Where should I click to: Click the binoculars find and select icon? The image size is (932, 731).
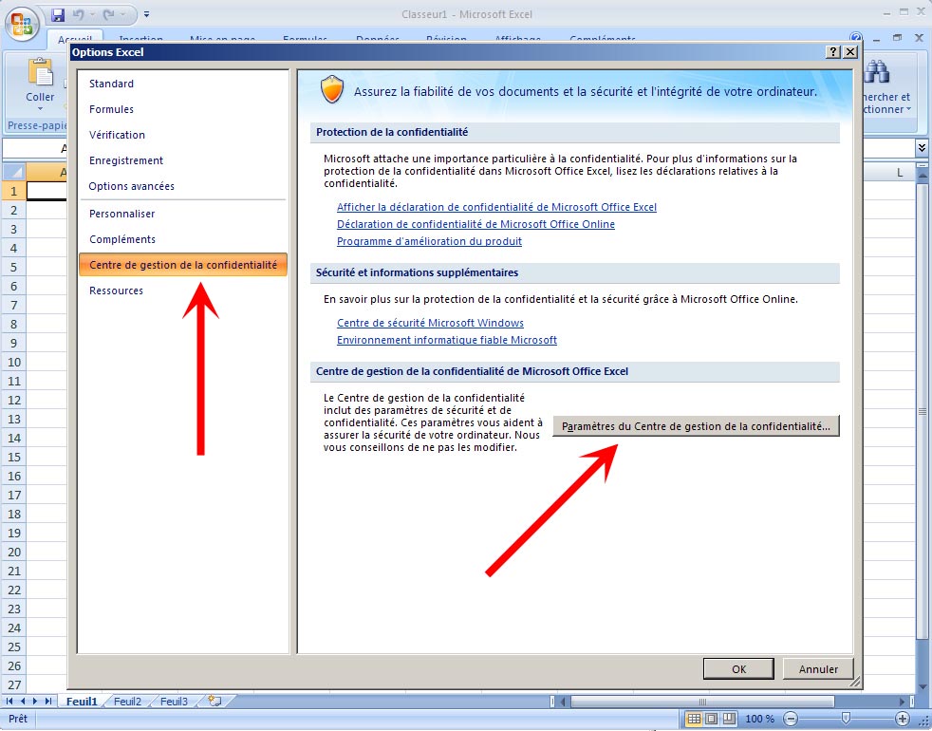click(x=877, y=71)
